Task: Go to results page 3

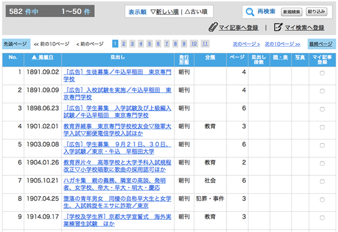Action: [132, 44]
